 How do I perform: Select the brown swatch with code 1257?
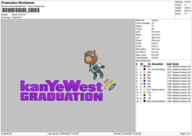pyautogui.click(x=144, y=75)
